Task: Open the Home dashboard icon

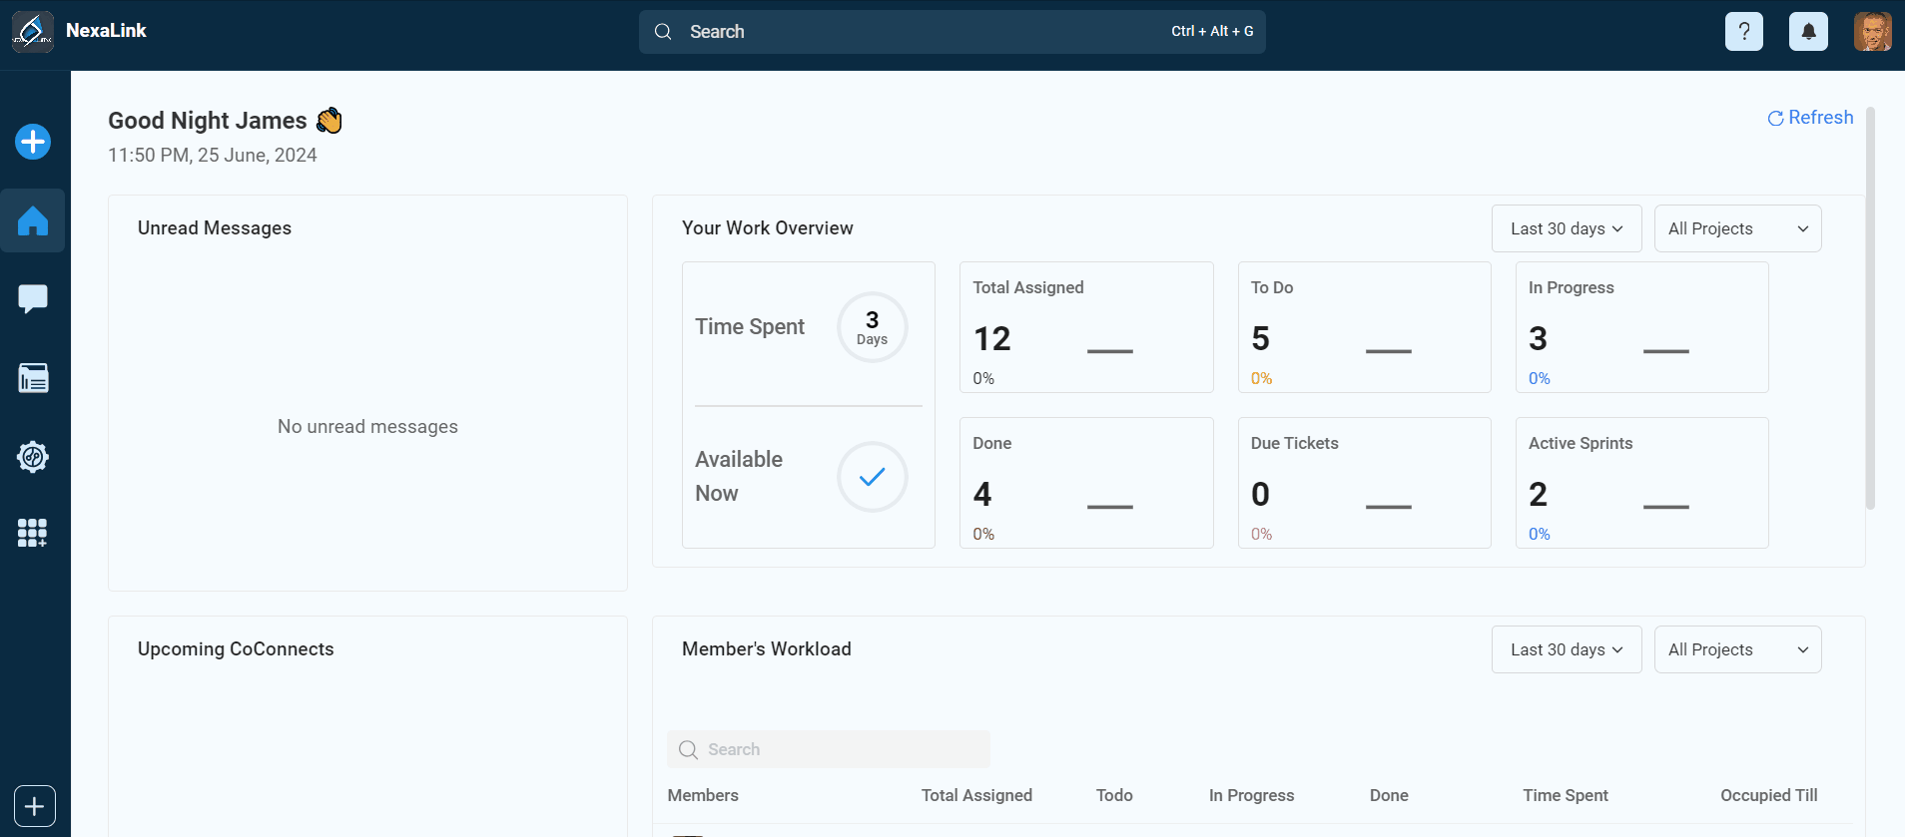Action: click(33, 220)
